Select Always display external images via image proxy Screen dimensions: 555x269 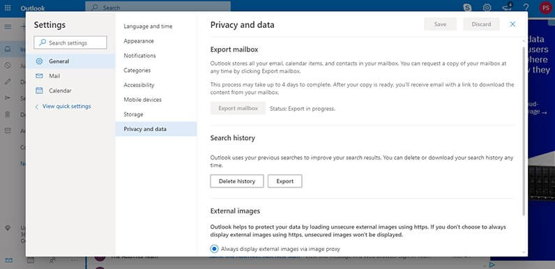[214, 249]
